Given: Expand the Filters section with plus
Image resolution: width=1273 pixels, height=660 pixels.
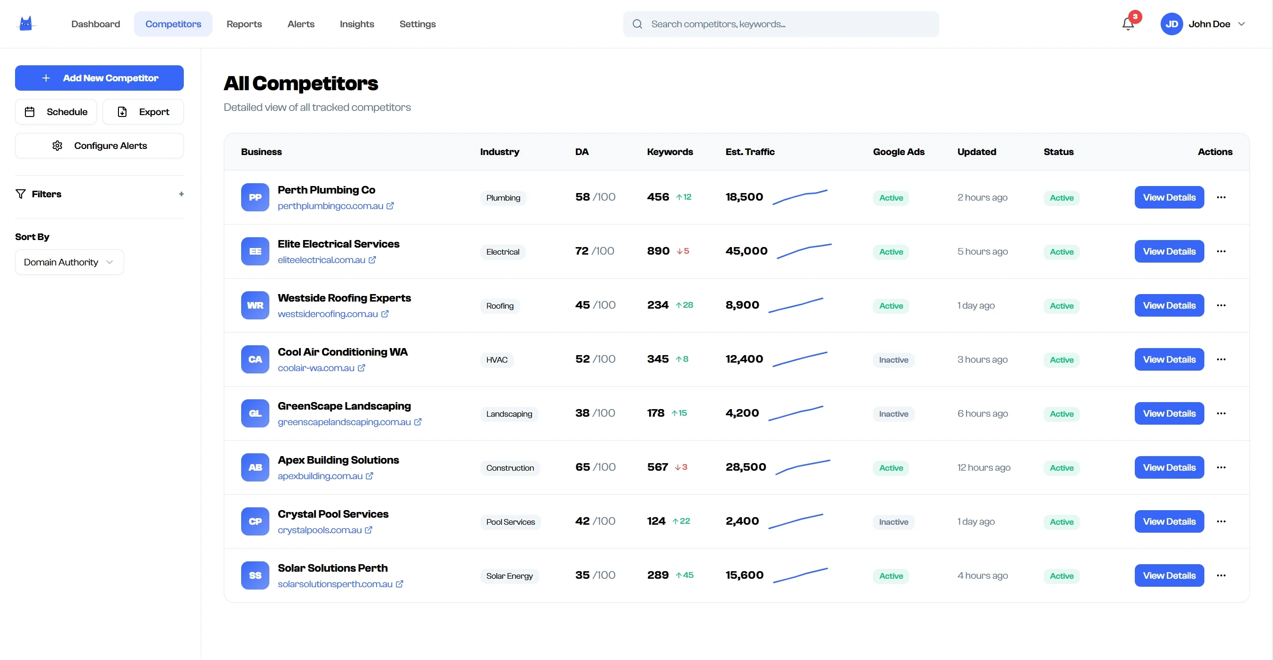Looking at the screenshot, I should pyautogui.click(x=181, y=194).
